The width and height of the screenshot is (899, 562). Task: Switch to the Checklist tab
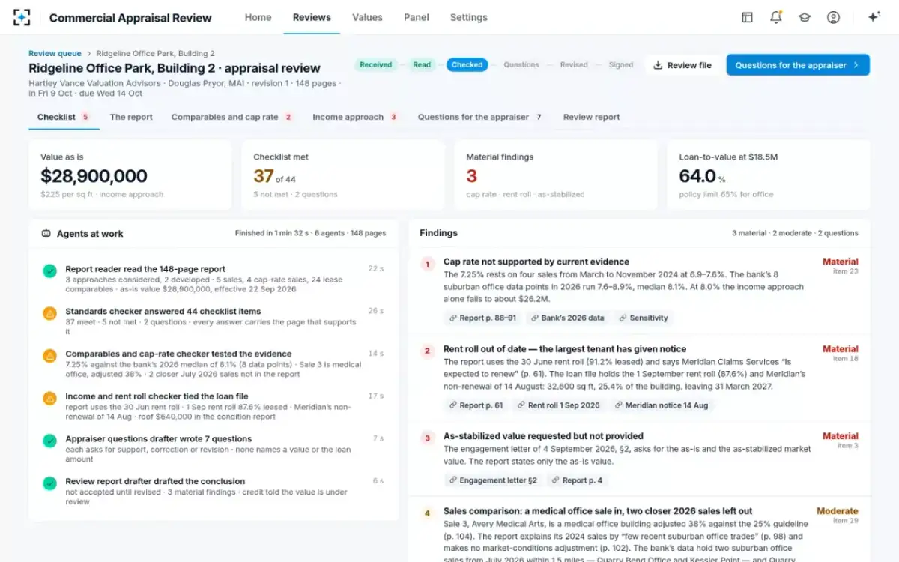64,117
